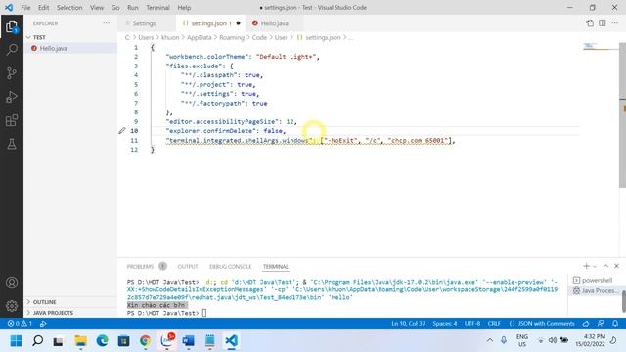Open notifications bell in status bar
The image size is (626, 352).
(x=615, y=324)
